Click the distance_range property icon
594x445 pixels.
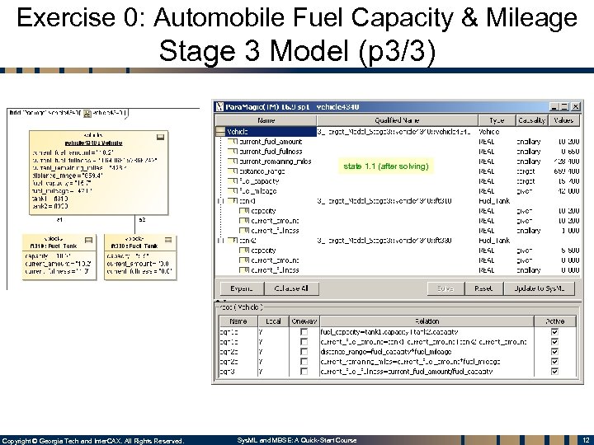(233, 171)
